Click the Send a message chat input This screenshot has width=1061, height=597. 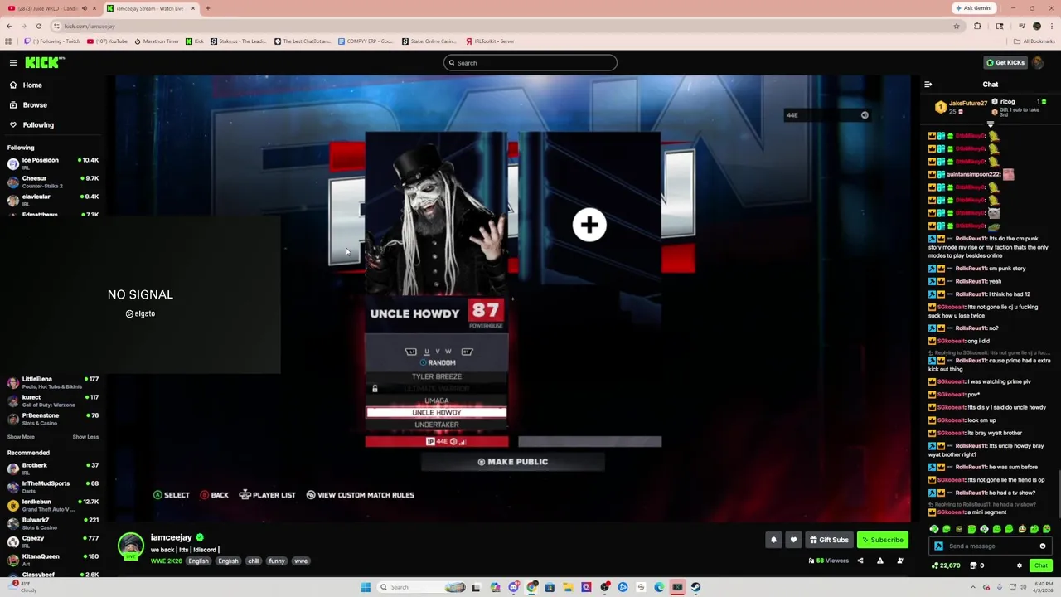click(x=991, y=546)
